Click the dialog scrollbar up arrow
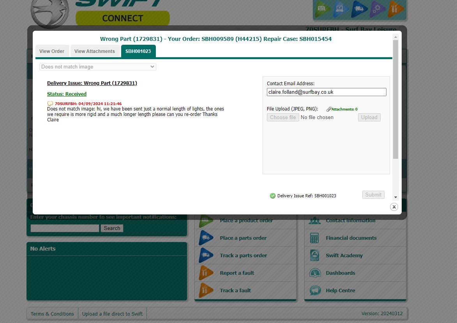This screenshot has height=323, width=457. pyautogui.click(x=395, y=37)
